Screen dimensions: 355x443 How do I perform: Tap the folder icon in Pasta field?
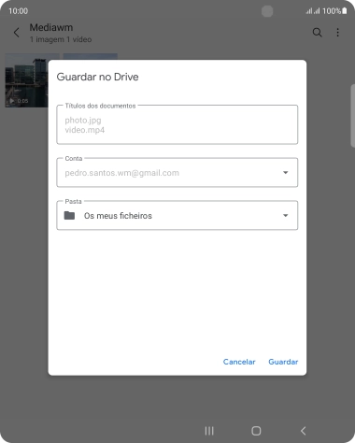[69, 215]
